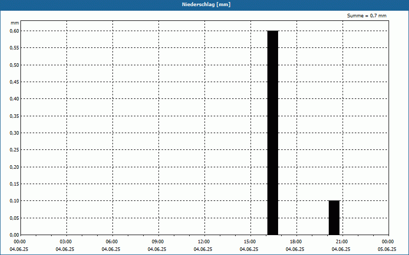Click the 0,20 y-axis value
The image size is (409, 255).
(x=14, y=167)
